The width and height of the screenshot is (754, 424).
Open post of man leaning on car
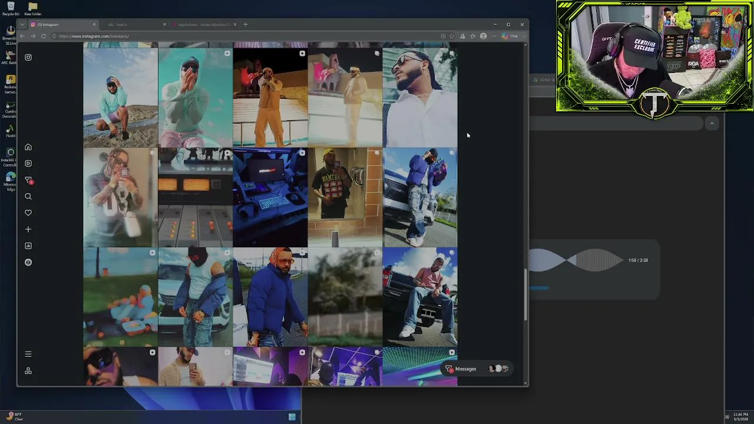tap(419, 197)
